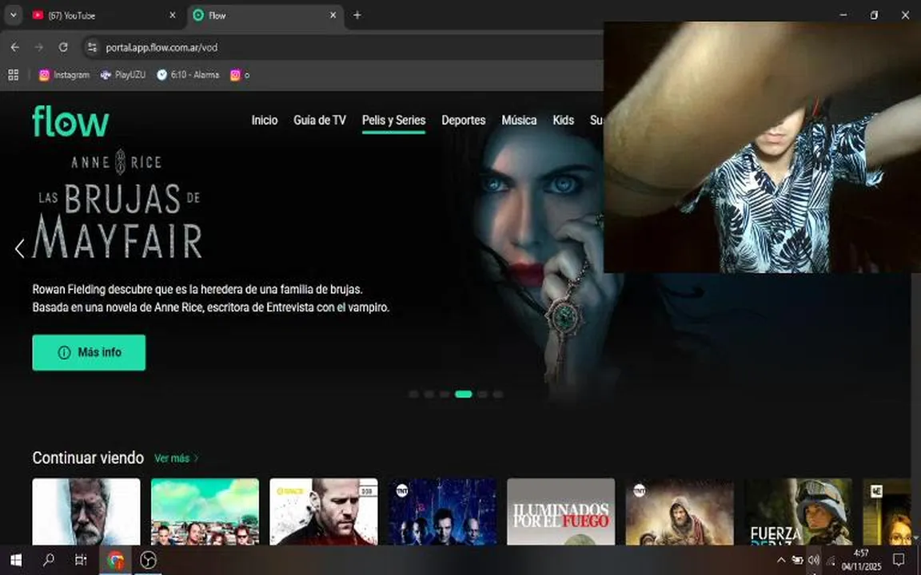Click the browser forward arrow
The width and height of the screenshot is (921, 575).
(x=38, y=48)
